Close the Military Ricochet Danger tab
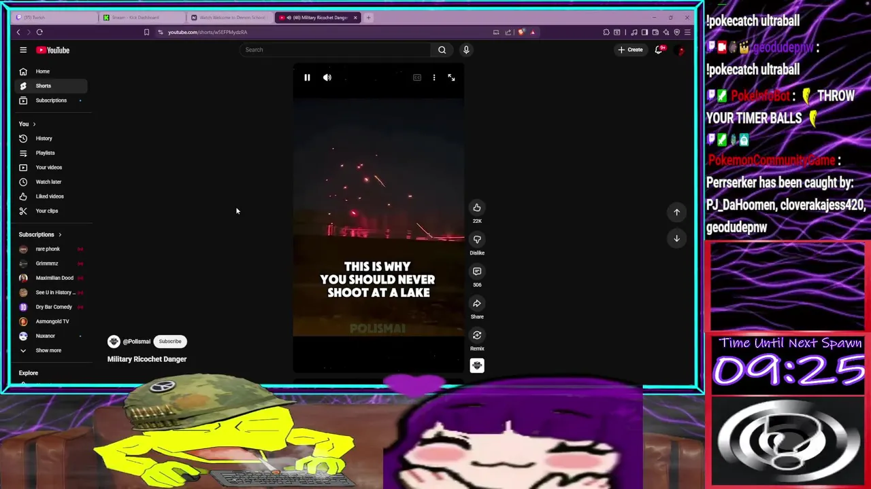The height and width of the screenshot is (489, 871). pos(355,18)
